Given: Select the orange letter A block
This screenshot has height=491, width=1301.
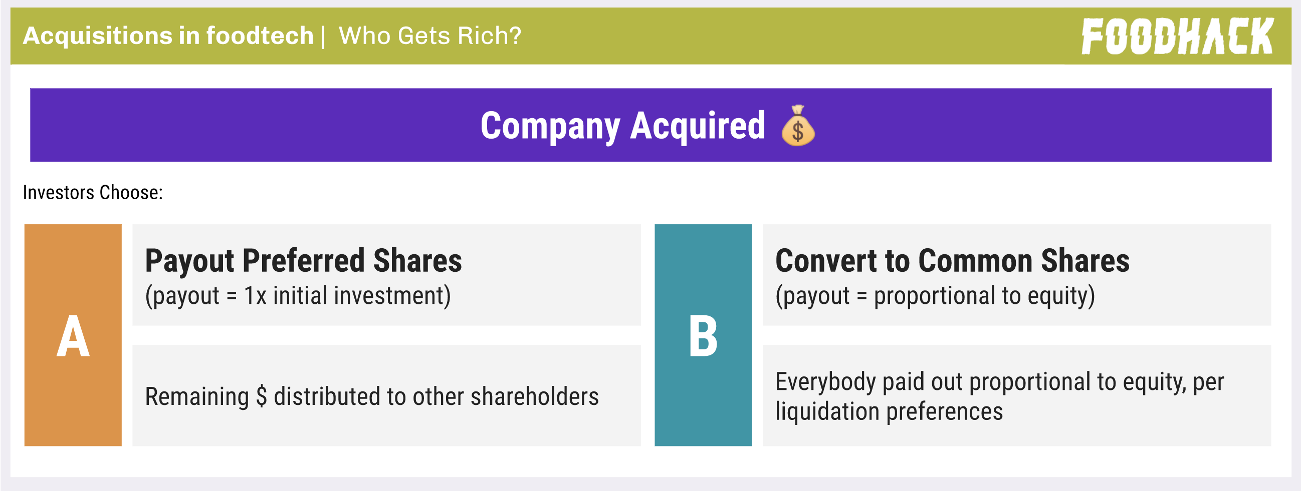Looking at the screenshot, I should 73,335.
